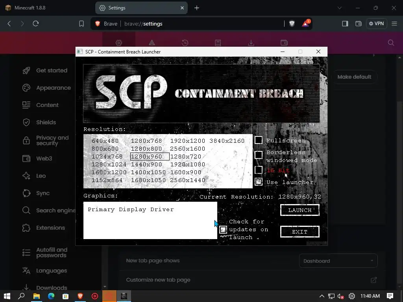Toggle Check for updates on launch
This screenshot has height=302, width=403.
pyautogui.click(x=223, y=230)
